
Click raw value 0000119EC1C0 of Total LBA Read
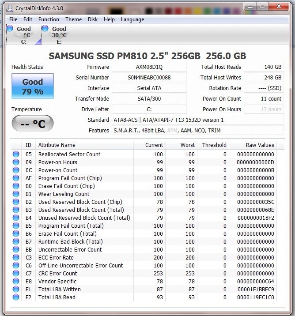click(x=256, y=297)
